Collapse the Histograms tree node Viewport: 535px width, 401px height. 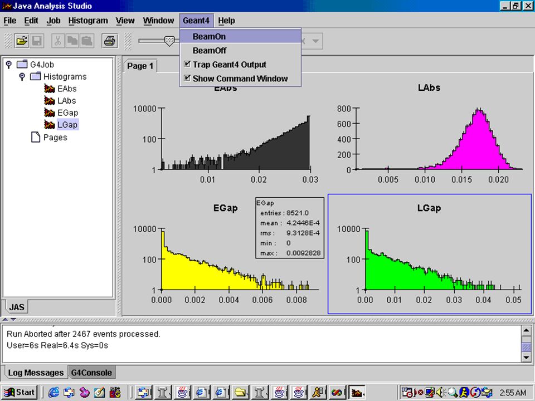coord(22,76)
